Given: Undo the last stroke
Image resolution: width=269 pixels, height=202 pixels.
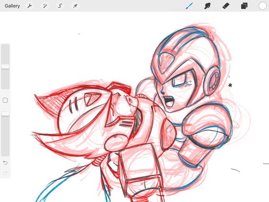Looking at the screenshot, I should tap(5, 162).
